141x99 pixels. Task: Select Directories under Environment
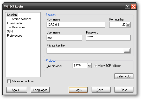(x=18, y=27)
